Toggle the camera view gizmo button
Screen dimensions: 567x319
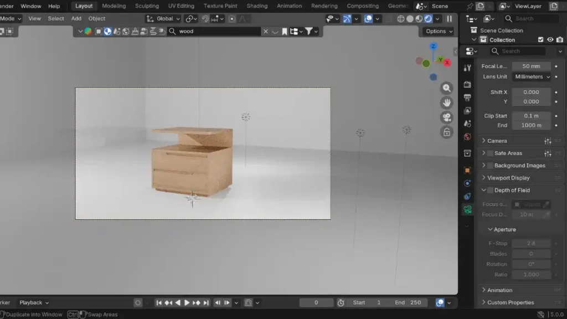click(x=447, y=117)
